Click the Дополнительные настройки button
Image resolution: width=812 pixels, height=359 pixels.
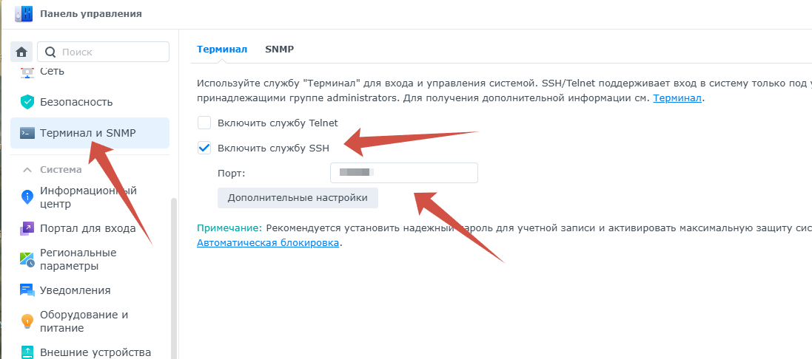click(298, 198)
